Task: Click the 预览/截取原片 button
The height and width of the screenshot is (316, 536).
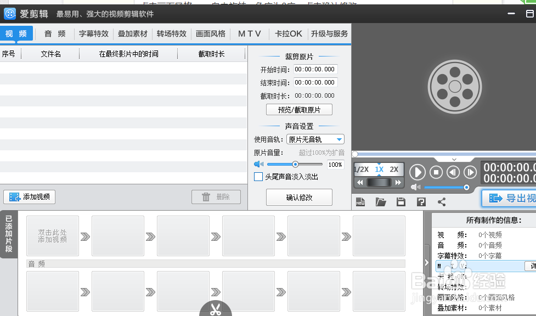Action: click(x=298, y=109)
